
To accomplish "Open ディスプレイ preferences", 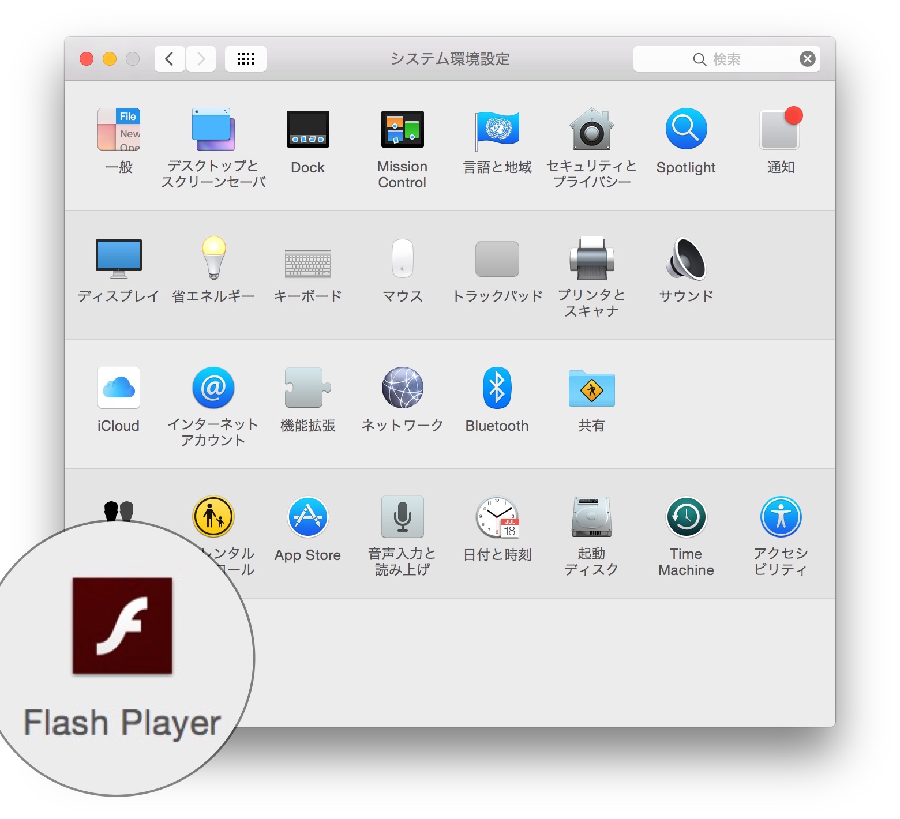I will (x=119, y=258).
